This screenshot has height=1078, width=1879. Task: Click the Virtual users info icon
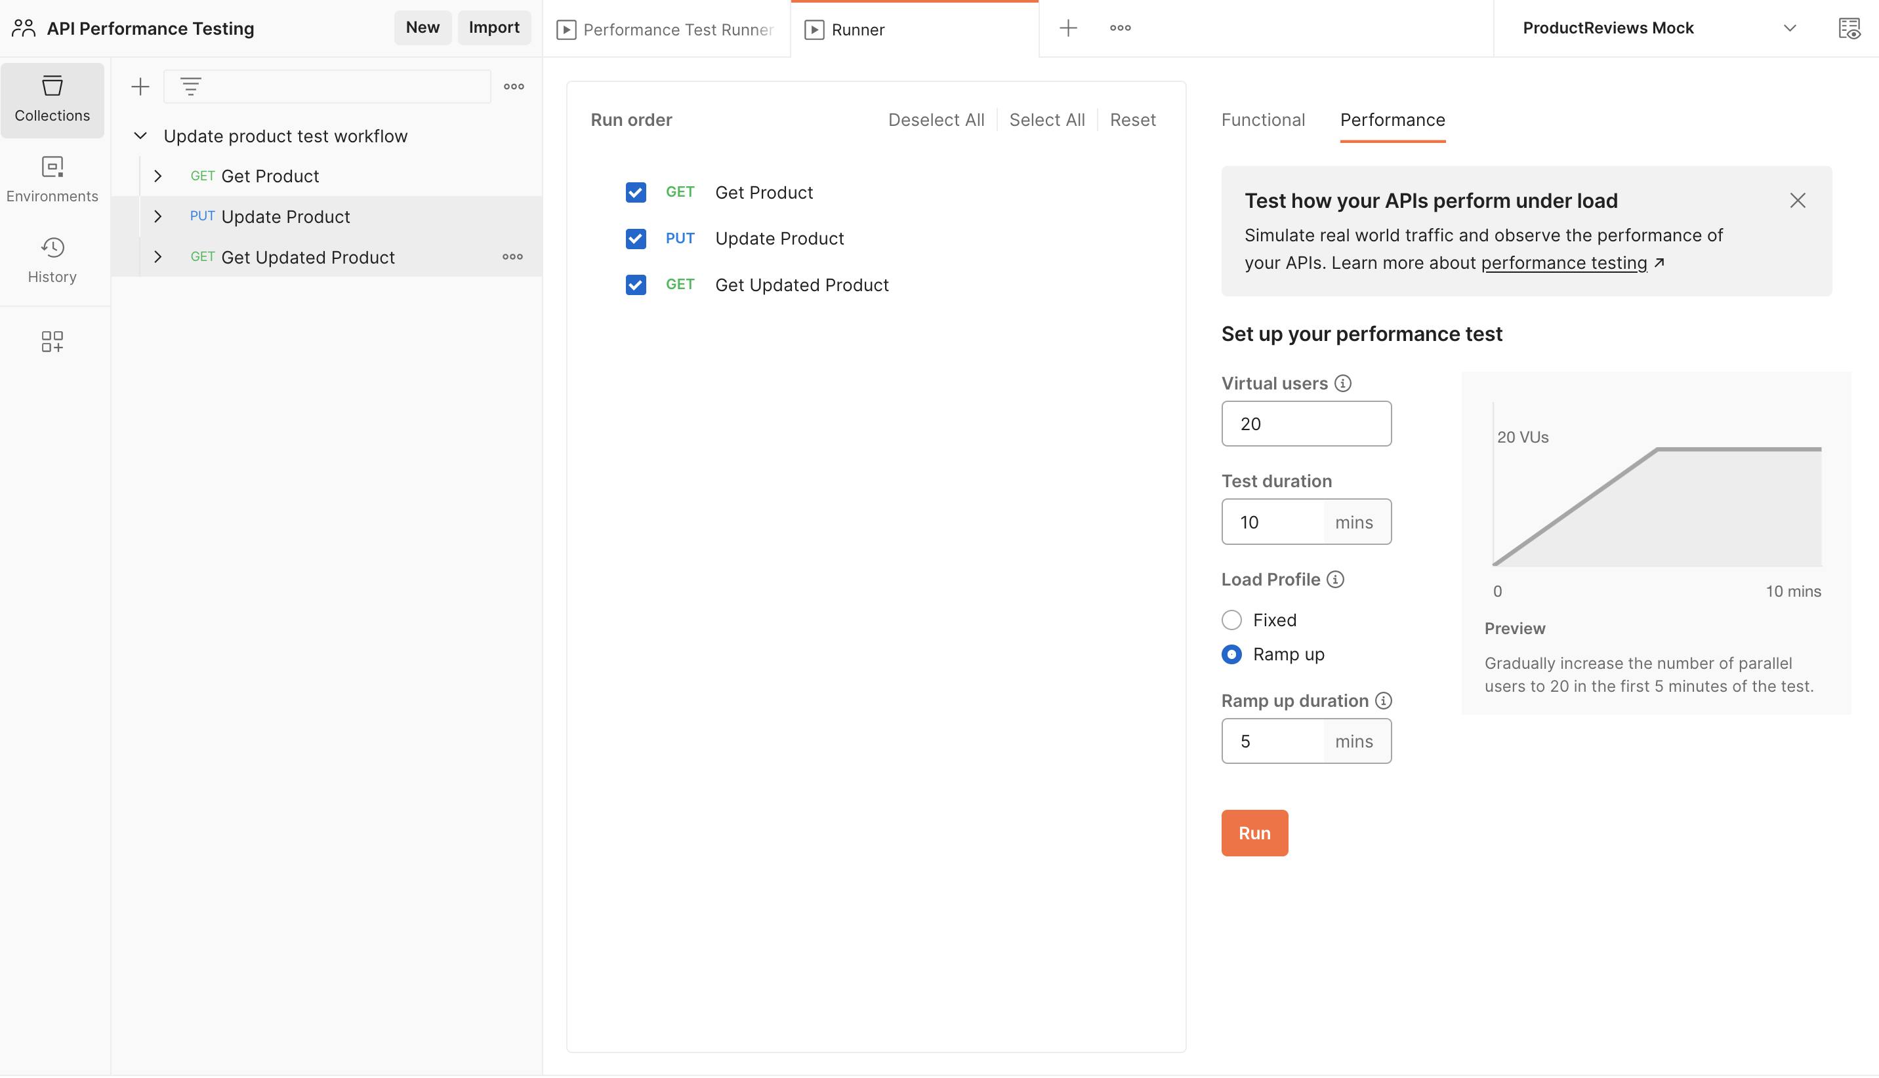point(1343,384)
